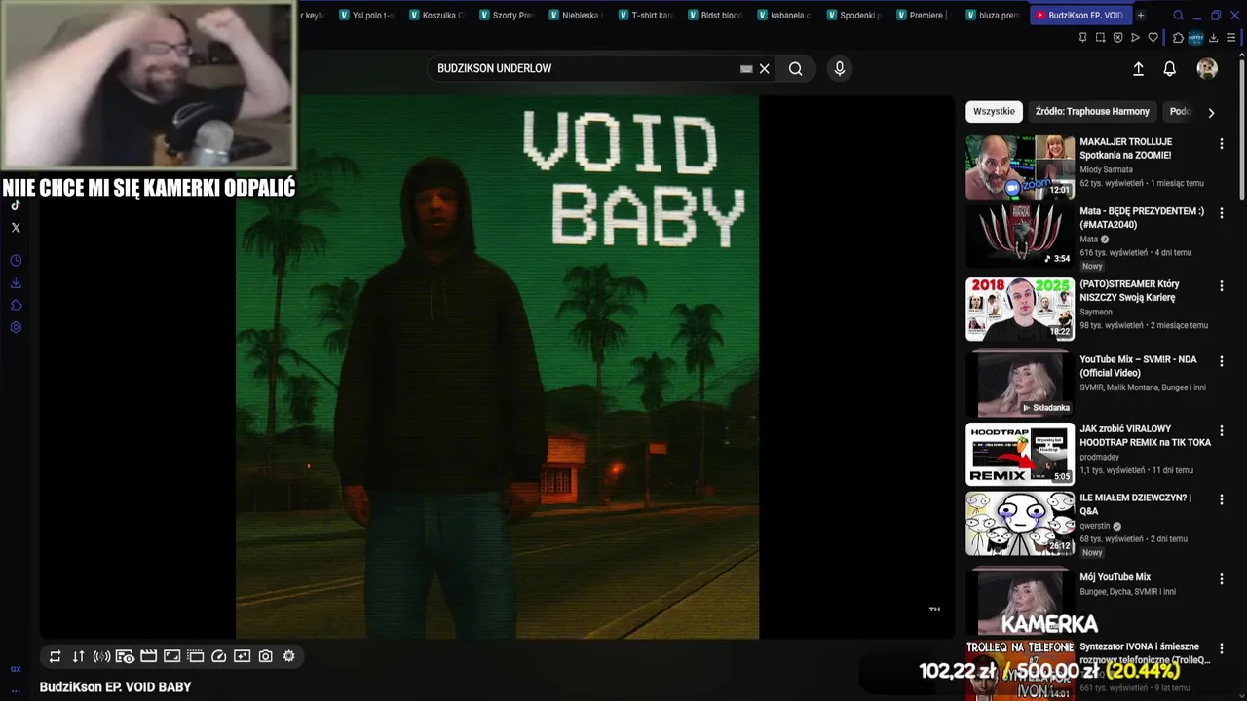Click the pin icon in the address bar
1247x701 pixels.
1082,38
